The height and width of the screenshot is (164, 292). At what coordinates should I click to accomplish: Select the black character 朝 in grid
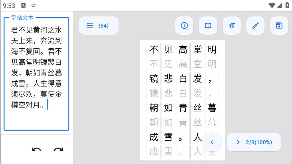154,108
